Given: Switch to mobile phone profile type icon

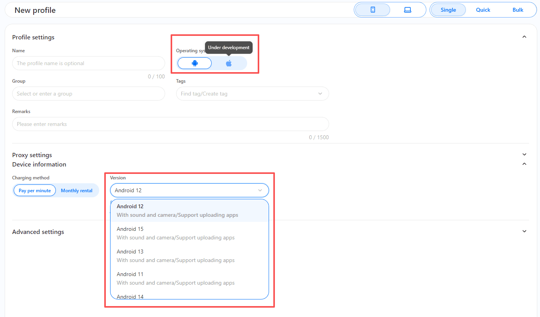Looking at the screenshot, I should point(372,10).
